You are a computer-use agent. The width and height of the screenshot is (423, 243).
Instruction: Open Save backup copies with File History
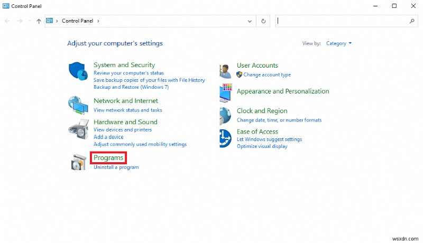click(149, 80)
